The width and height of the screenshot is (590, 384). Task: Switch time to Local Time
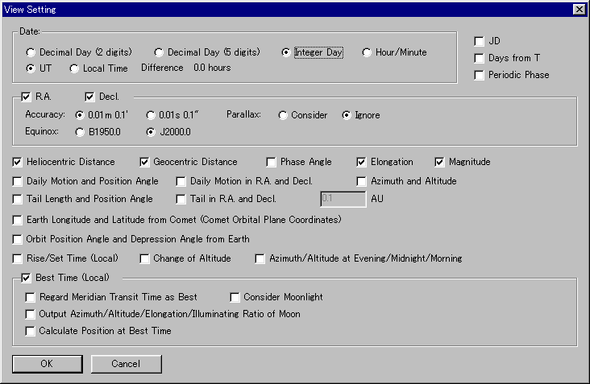pos(75,68)
